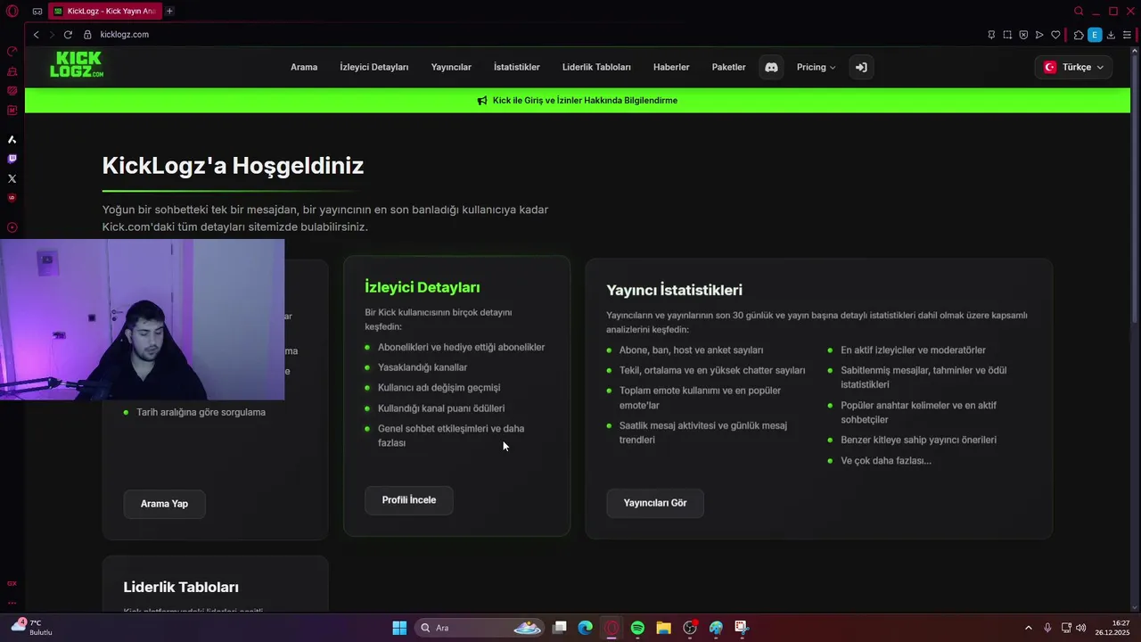Open Spotify from the taskbar
1141x642 pixels.
coord(637,628)
